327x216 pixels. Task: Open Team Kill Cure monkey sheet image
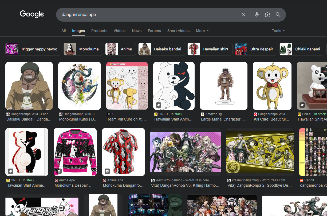[x=127, y=86]
